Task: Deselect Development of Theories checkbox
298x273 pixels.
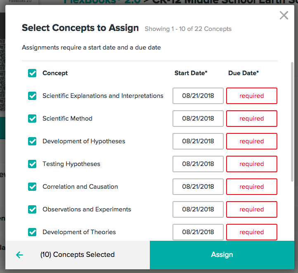Action: 32,232
